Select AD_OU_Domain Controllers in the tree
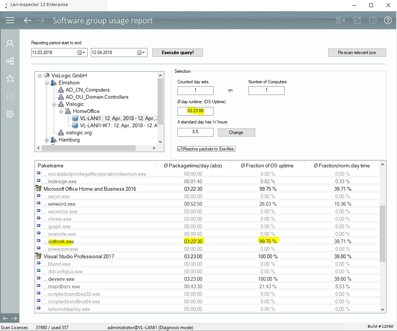This screenshot has height=331, width=397. pos(97,97)
